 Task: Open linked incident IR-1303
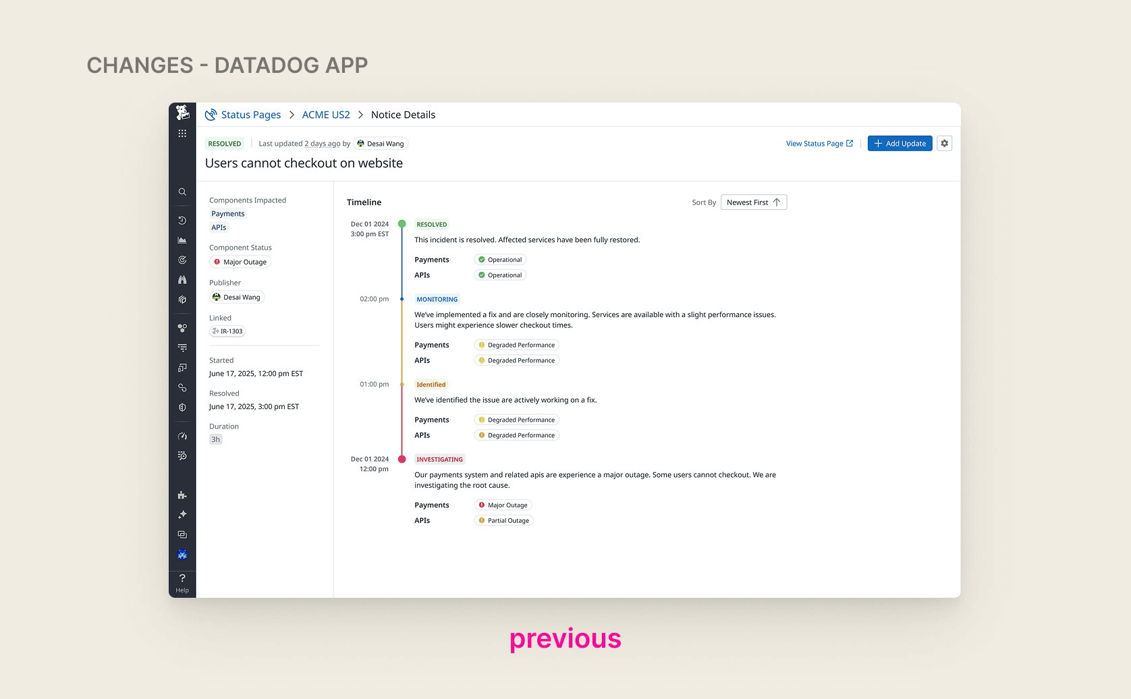pos(227,331)
